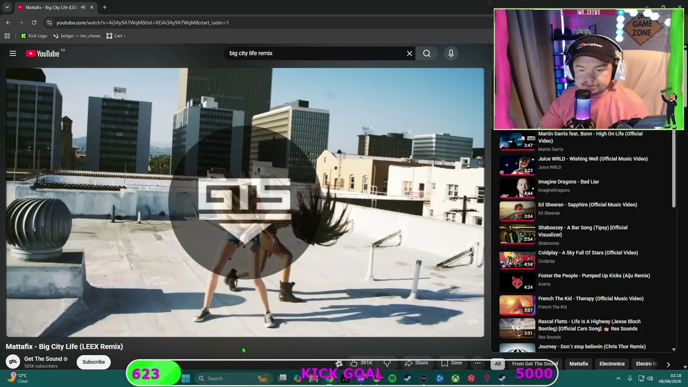Image resolution: width=688 pixels, height=387 pixels.
Task: Submit search with the magnifier button
Action: 427,53
